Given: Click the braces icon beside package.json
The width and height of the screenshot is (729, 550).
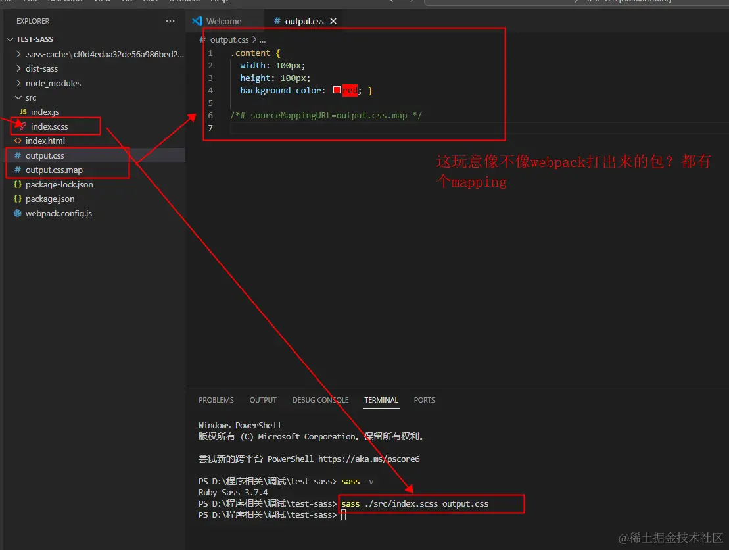Looking at the screenshot, I should [18, 199].
